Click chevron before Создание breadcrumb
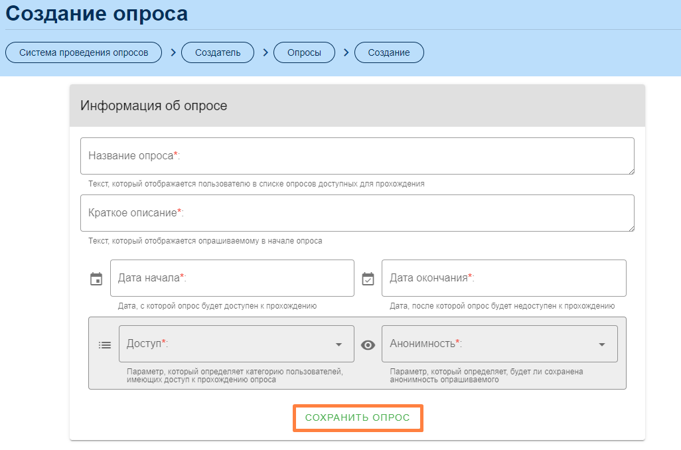681x450 pixels. pyautogui.click(x=346, y=52)
